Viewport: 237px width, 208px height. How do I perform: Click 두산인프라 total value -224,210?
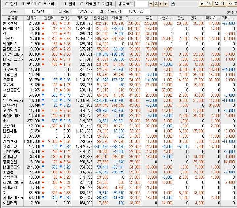coord(101,100)
